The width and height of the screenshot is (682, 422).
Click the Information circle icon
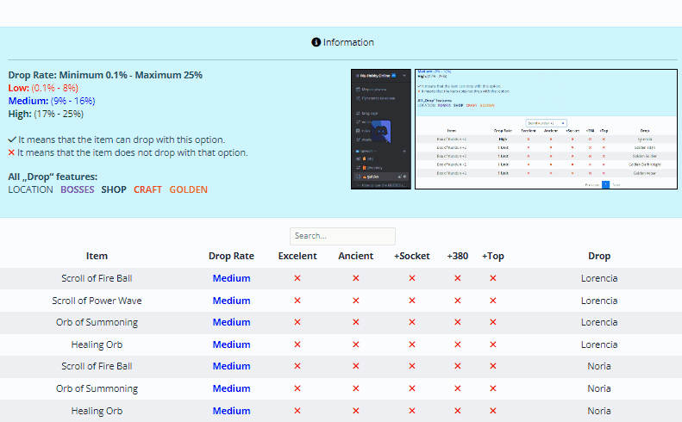click(x=316, y=42)
